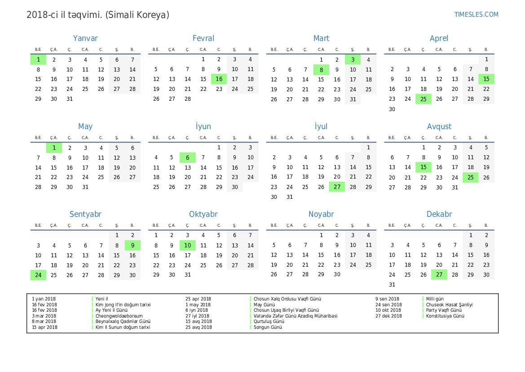Click highlighted September 9 holiday
Image resolution: width=525 pixels, height=372 pixels.
(x=132, y=245)
